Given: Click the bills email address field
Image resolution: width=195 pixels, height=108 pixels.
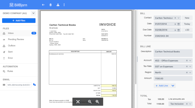Looking at the screenshot, I should (x=19, y=85).
